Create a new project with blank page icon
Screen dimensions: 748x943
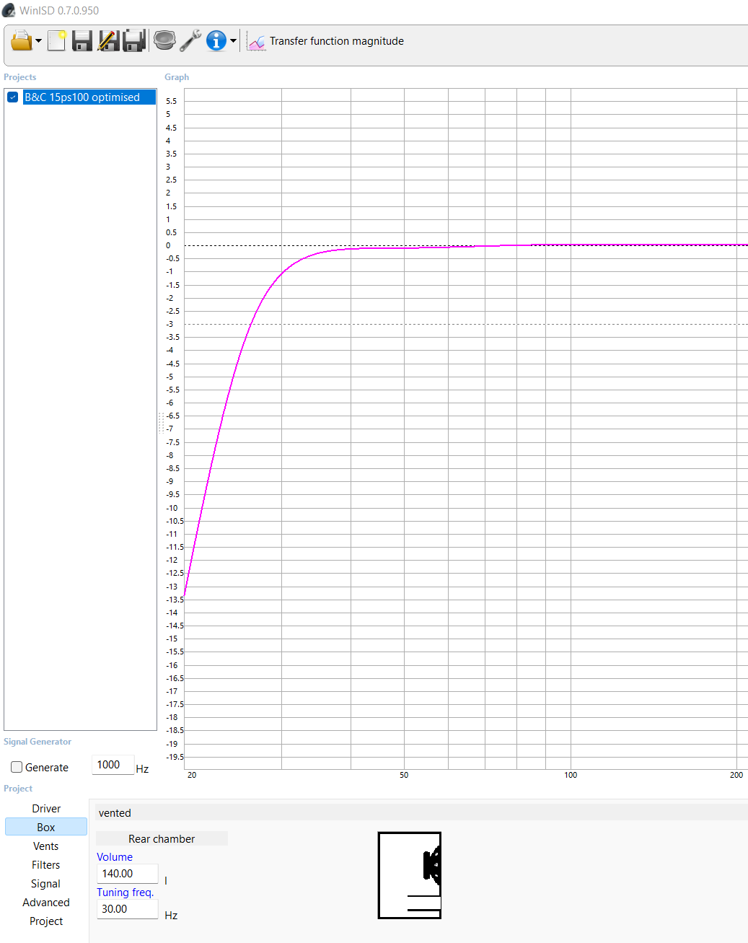coord(57,40)
